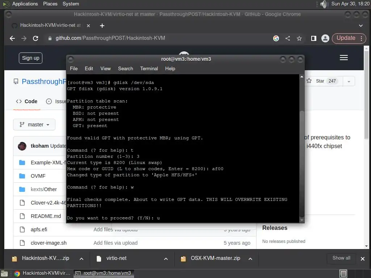Image resolution: width=371 pixels, height=278 pixels.
Task: Open clover-image.sh file
Action: point(49,243)
